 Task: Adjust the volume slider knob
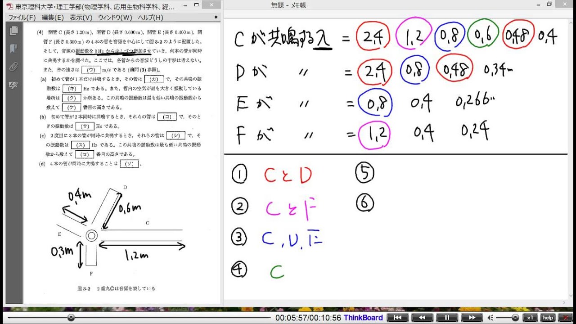click(515, 317)
